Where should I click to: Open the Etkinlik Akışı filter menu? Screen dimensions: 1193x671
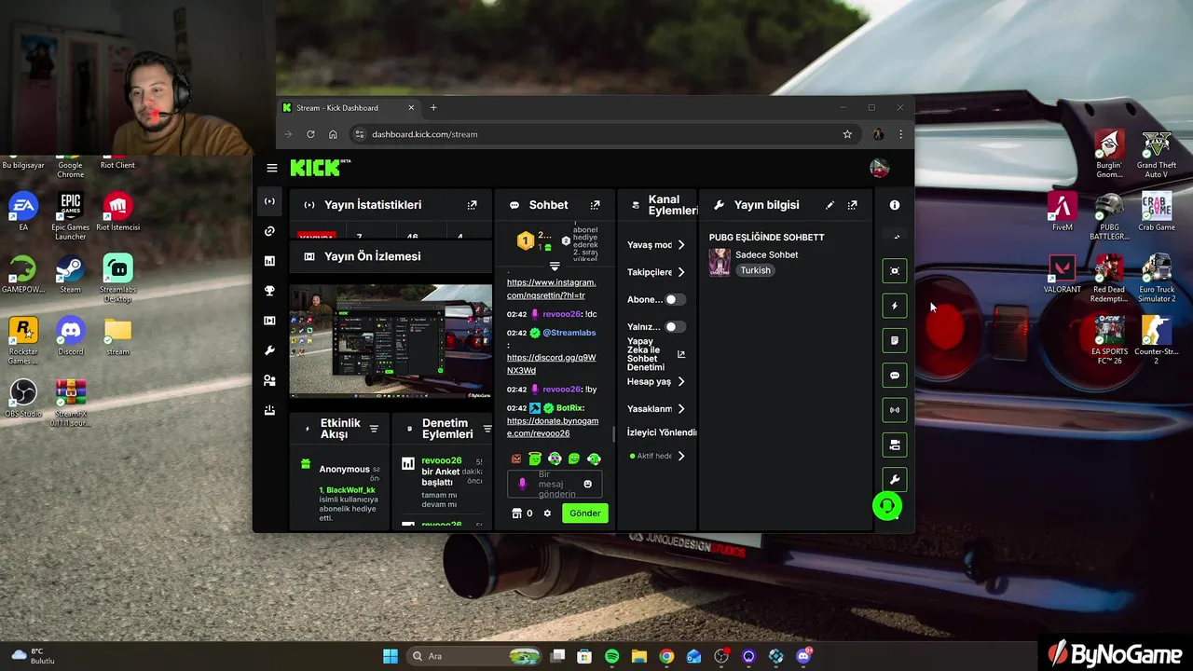point(374,429)
